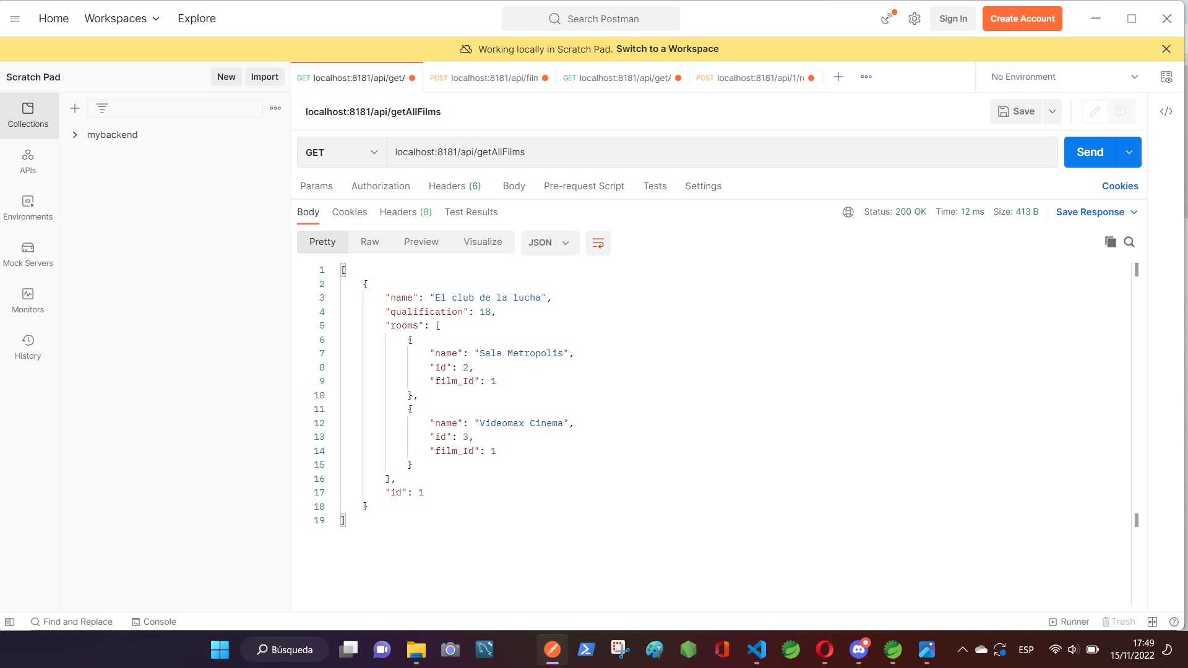Image resolution: width=1188 pixels, height=668 pixels.
Task: Switch response view to Preview
Action: (421, 242)
